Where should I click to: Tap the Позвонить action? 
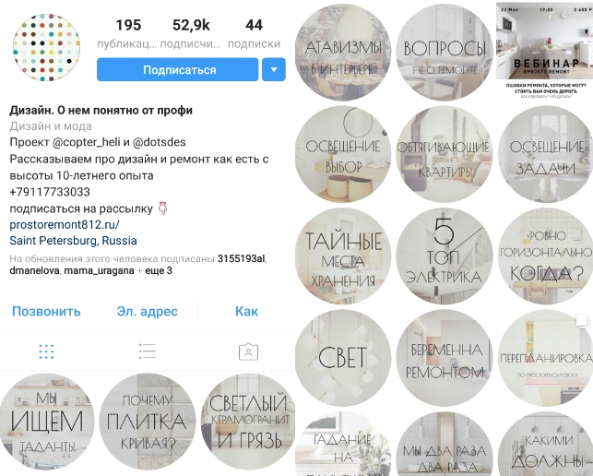[x=46, y=311]
